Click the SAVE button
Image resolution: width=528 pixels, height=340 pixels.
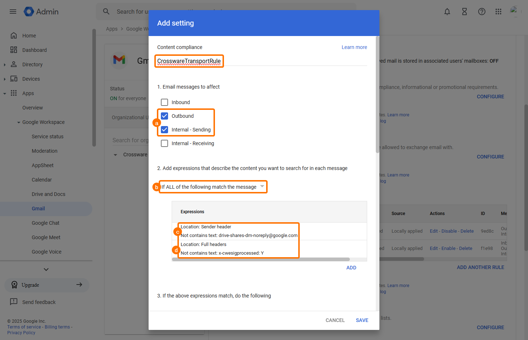(x=362, y=320)
